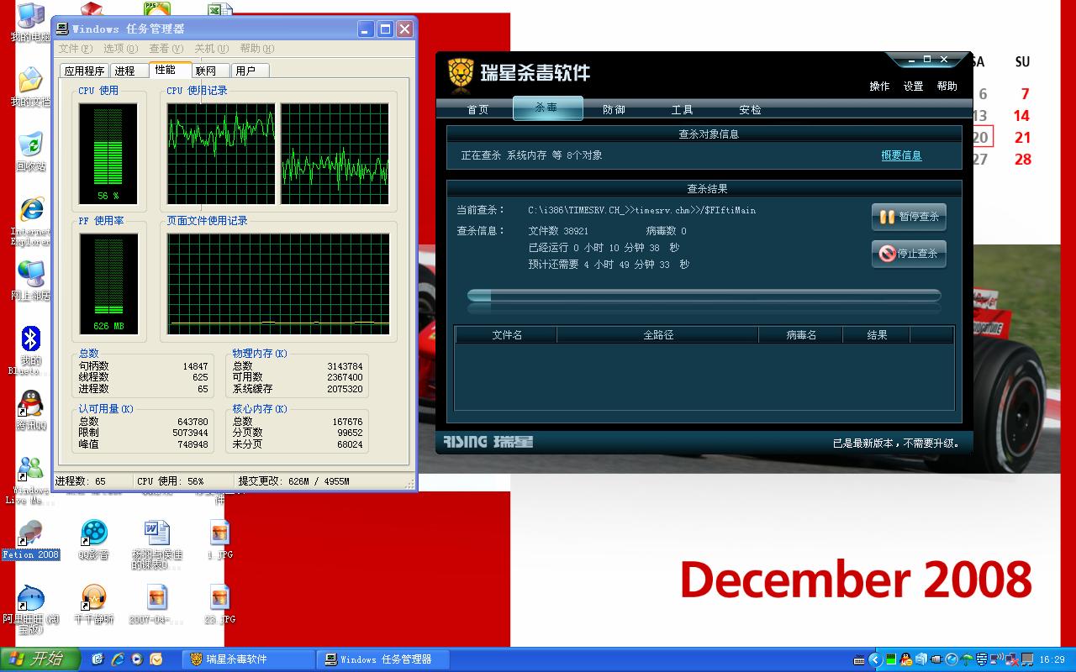The width and height of the screenshot is (1076, 672).
Task: Click the media player quick launch icon
Action: point(137,659)
